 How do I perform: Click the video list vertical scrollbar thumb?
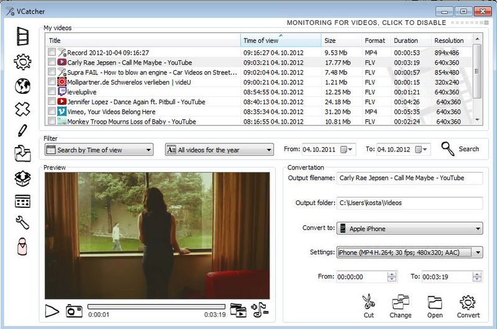(x=476, y=71)
